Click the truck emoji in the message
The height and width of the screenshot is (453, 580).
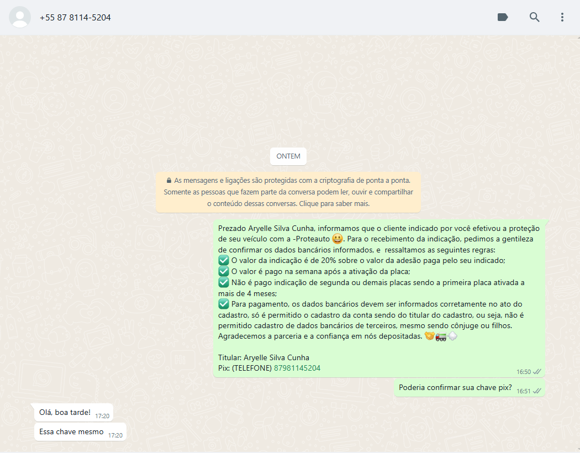441,336
